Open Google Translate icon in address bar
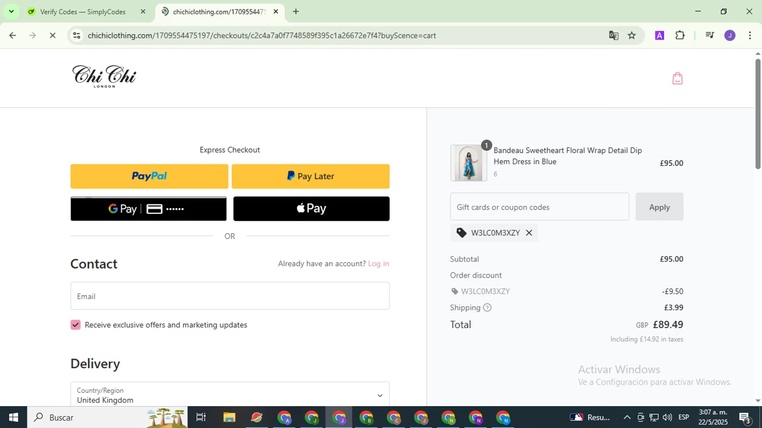762x428 pixels. [x=614, y=36]
